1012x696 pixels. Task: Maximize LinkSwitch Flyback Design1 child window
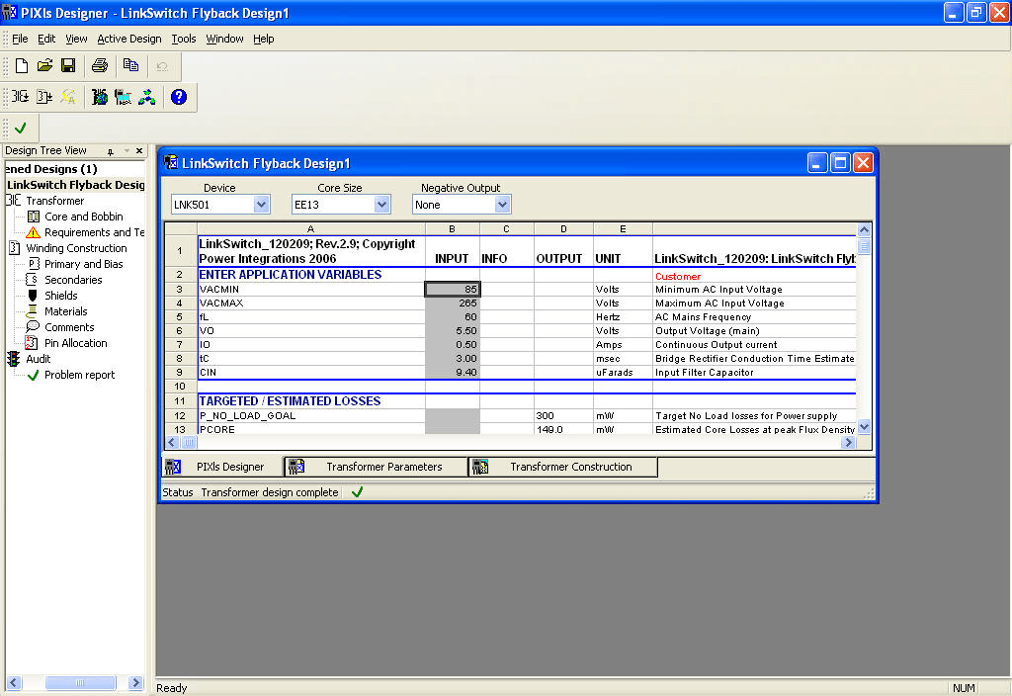840,163
